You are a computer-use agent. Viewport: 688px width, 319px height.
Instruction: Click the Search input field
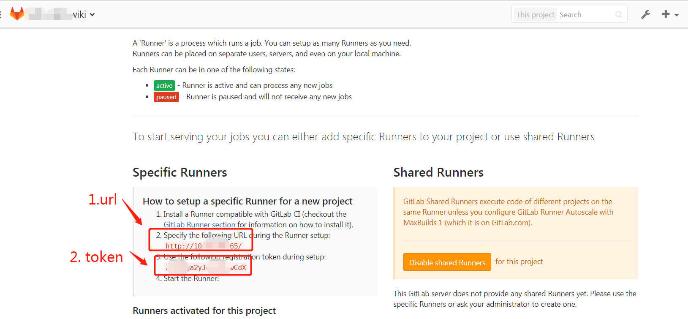coord(585,15)
